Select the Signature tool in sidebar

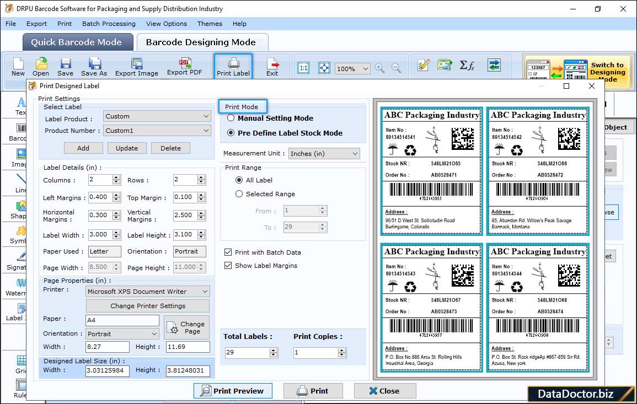point(17,261)
